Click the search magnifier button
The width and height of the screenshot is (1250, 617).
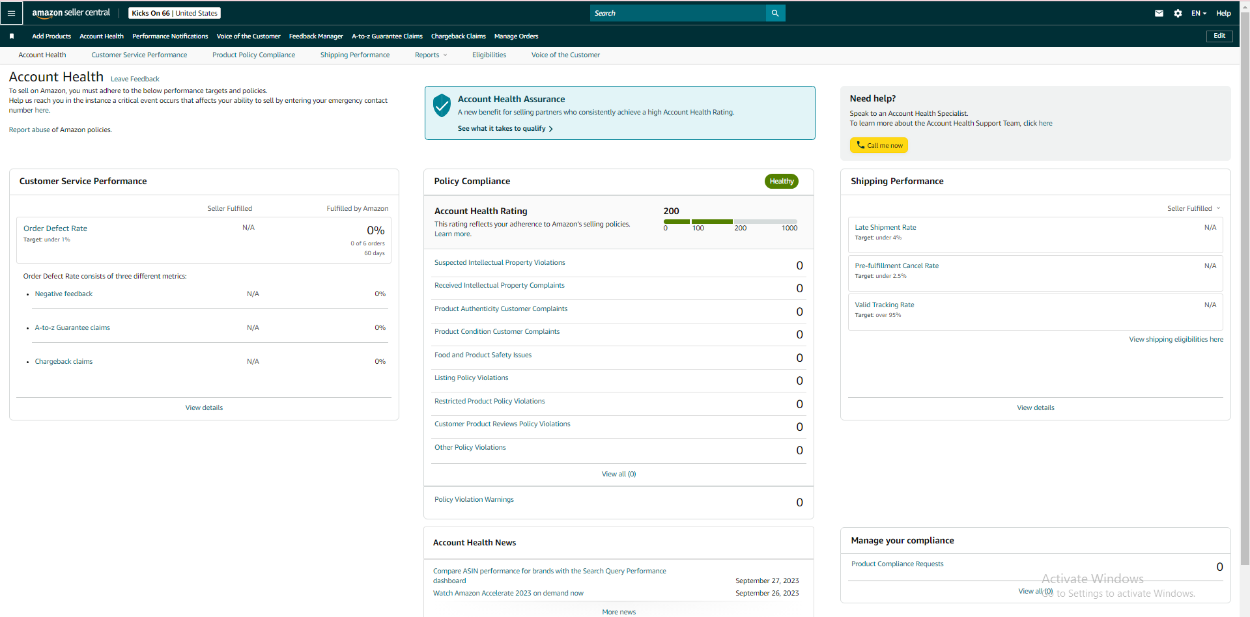pyautogui.click(x=775, y=13)
